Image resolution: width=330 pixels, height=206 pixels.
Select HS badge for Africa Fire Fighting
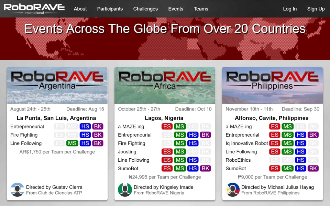pyautogui.click(x=193, y=143)
